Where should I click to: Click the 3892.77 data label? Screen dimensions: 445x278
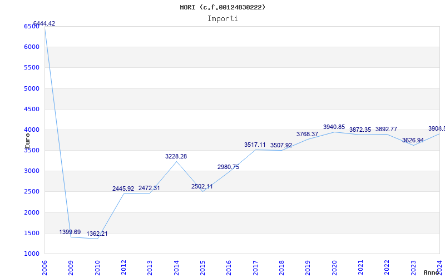[x=386, y=129]
